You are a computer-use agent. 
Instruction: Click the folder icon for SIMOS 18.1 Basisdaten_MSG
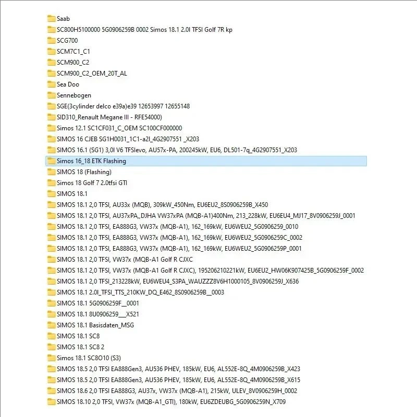[51, 325]
